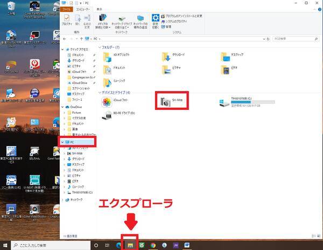Open the BD-RE ドライブ (D:) icon
Screen dimensions: 323x250
click(x=109, y=113)
